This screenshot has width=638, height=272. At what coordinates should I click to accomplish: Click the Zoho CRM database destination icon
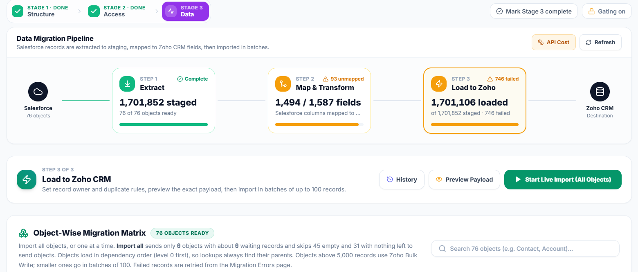coord(600,92)
